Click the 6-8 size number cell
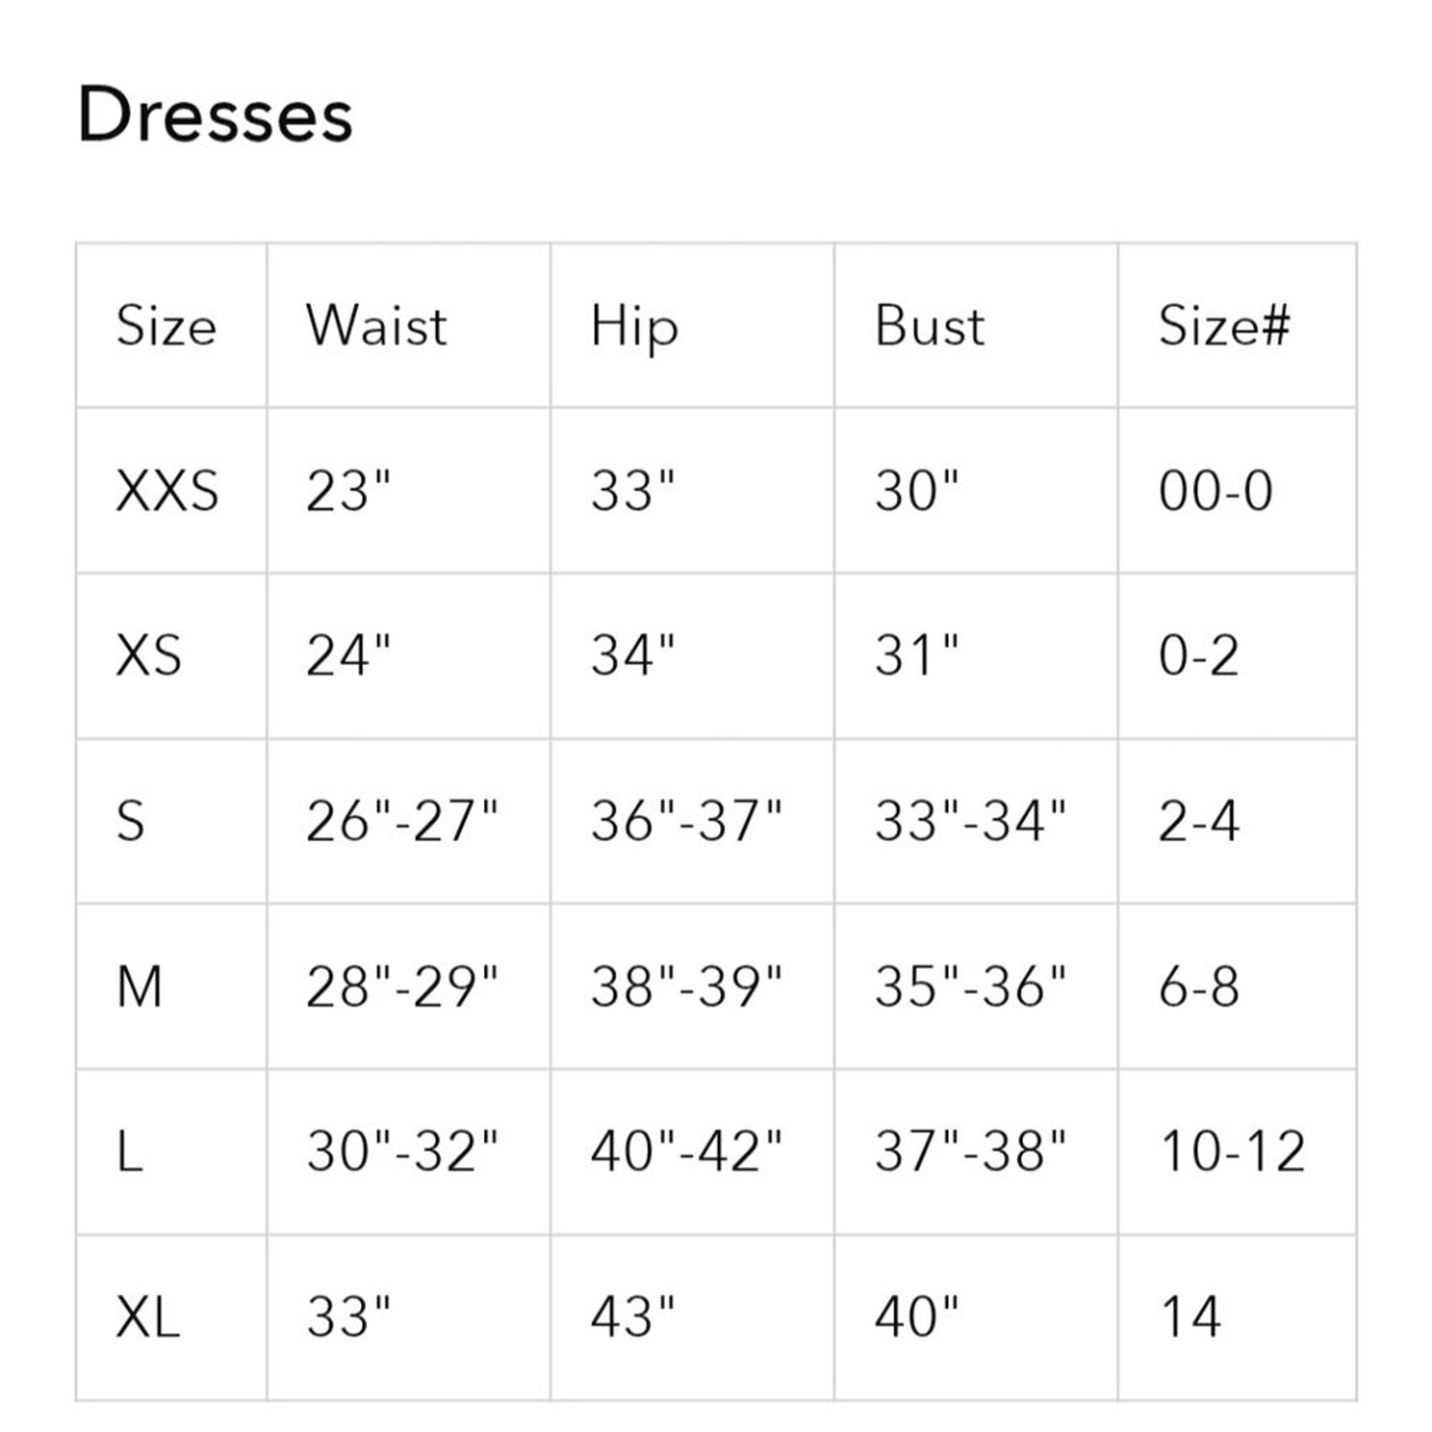The width and height of the screenshot is (1432, 1432). [1198, 986]
